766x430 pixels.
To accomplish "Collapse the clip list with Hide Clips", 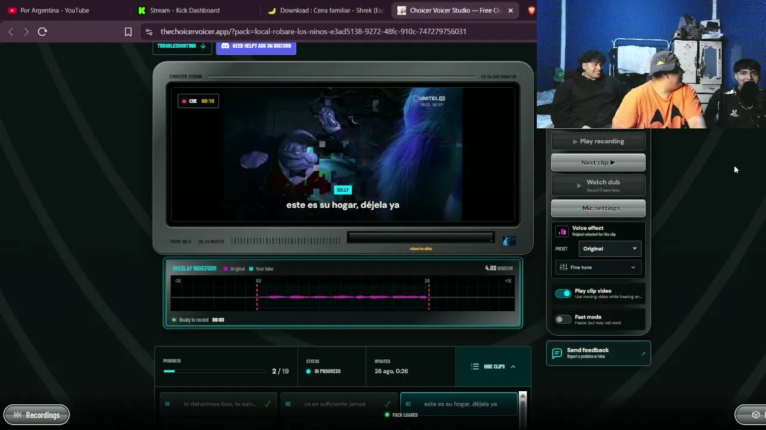I will [493, 367].
